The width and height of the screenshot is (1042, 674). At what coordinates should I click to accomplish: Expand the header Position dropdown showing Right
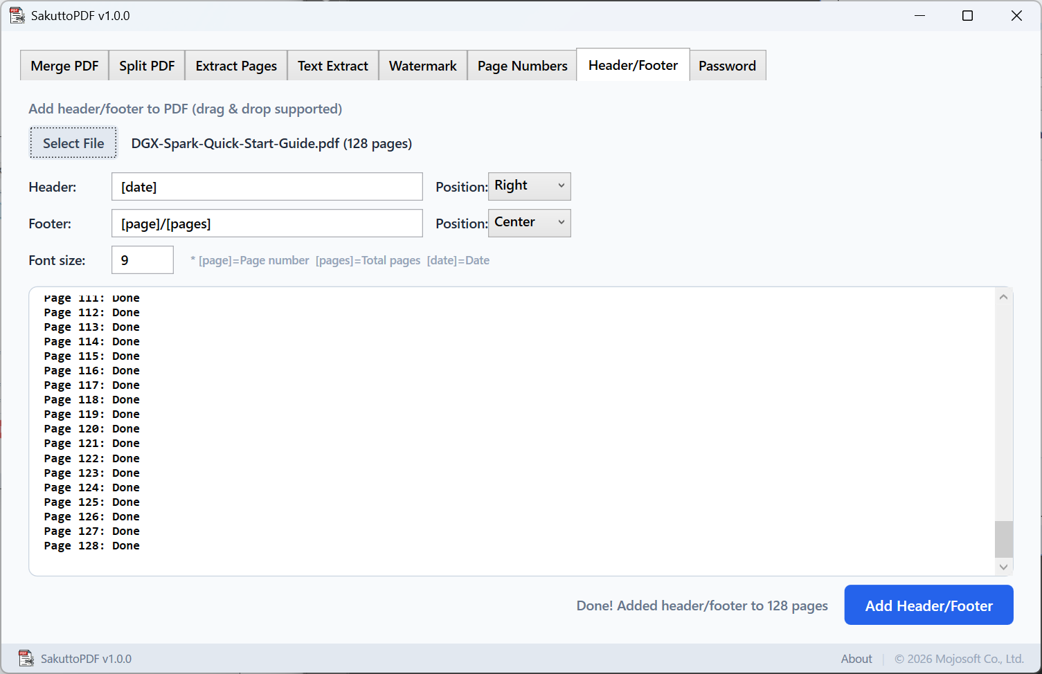pyautogui.click(x=530, y=186)
